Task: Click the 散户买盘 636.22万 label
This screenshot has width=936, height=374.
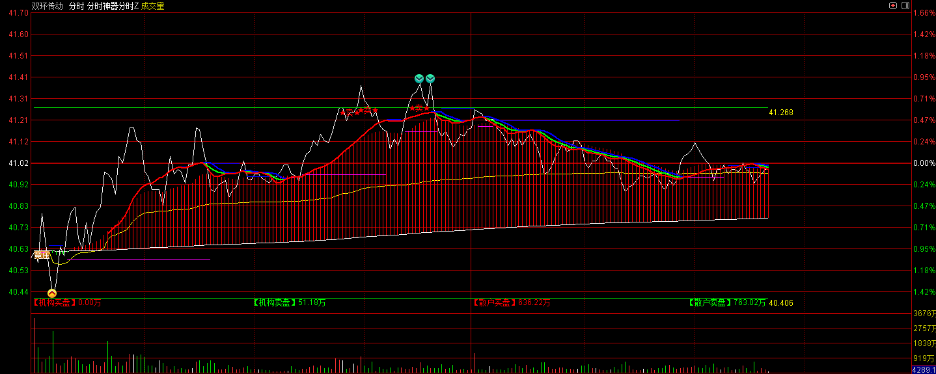Action: [511, 302]
